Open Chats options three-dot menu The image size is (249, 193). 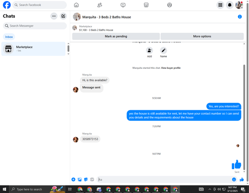tap(54, 16)
